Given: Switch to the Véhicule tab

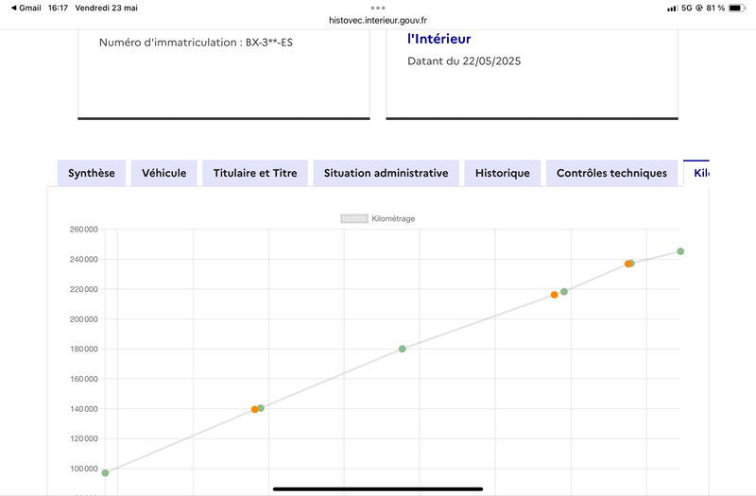Looking at the screenshot, I should 163,173.
